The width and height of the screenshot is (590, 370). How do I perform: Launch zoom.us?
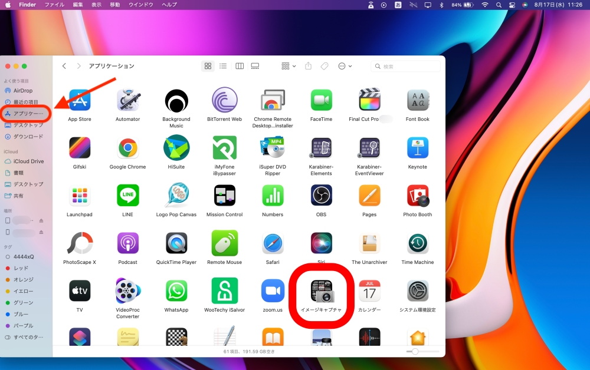tap(273, 290)
